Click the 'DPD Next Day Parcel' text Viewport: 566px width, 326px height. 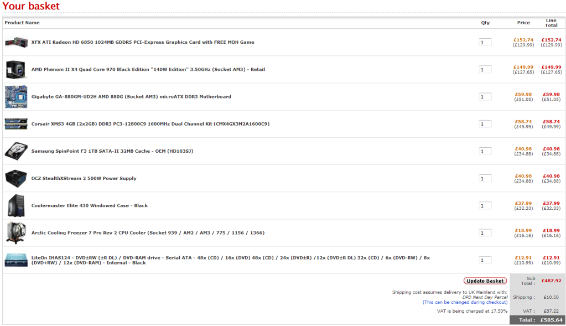tap(485, 297)
